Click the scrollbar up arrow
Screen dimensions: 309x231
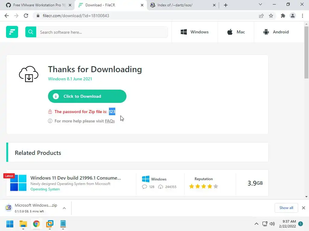pyautogui.click(x=306, y=24)
